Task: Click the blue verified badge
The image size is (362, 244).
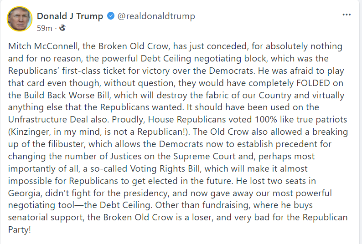Action: (110, 16)
